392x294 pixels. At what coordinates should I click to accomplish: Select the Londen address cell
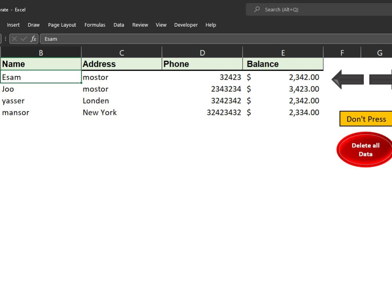click(122, 101)
